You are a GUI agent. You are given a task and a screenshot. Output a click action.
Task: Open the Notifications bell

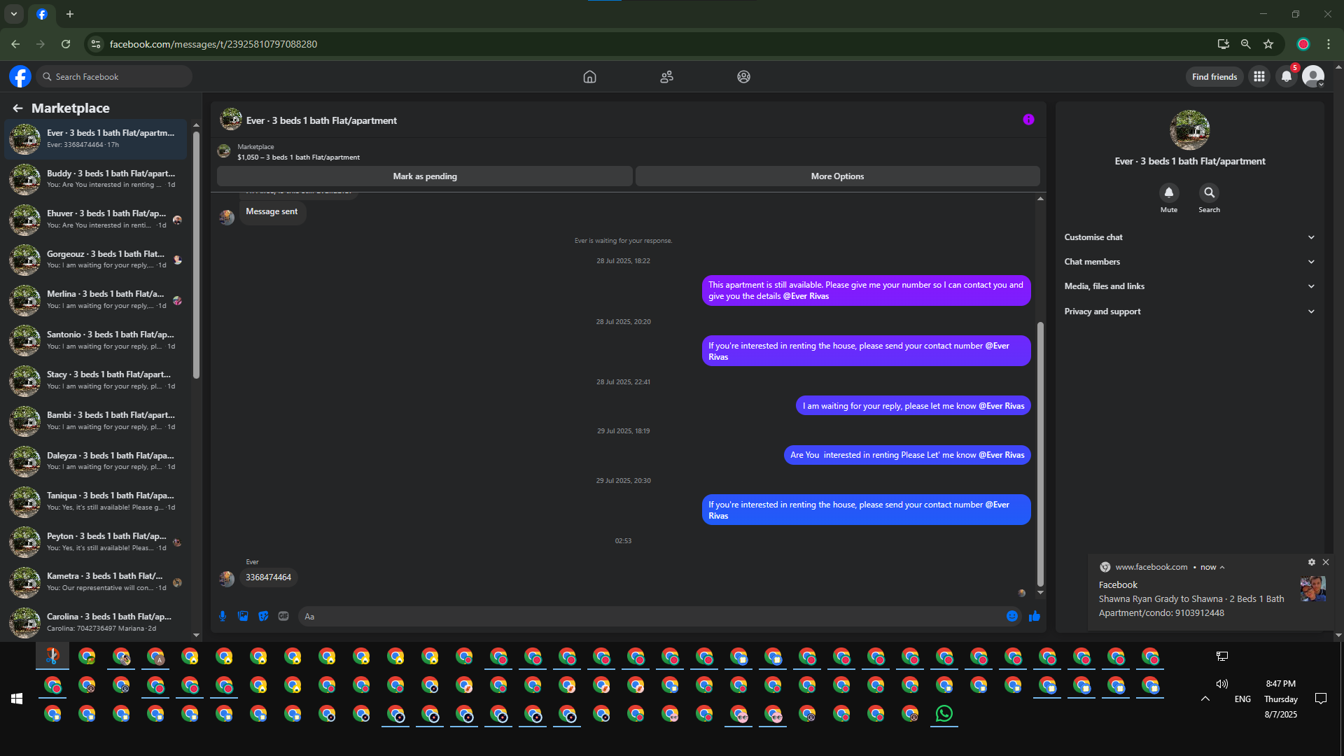tap(1287, 76)
